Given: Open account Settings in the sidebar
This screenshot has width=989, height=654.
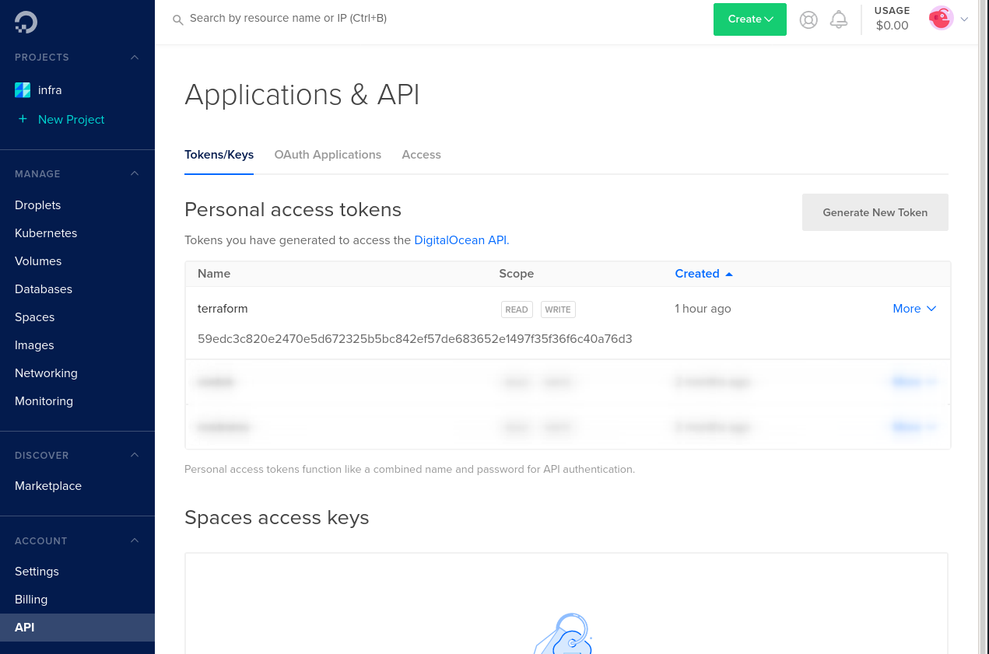Looking at the screenshot, I should (37, 572).
